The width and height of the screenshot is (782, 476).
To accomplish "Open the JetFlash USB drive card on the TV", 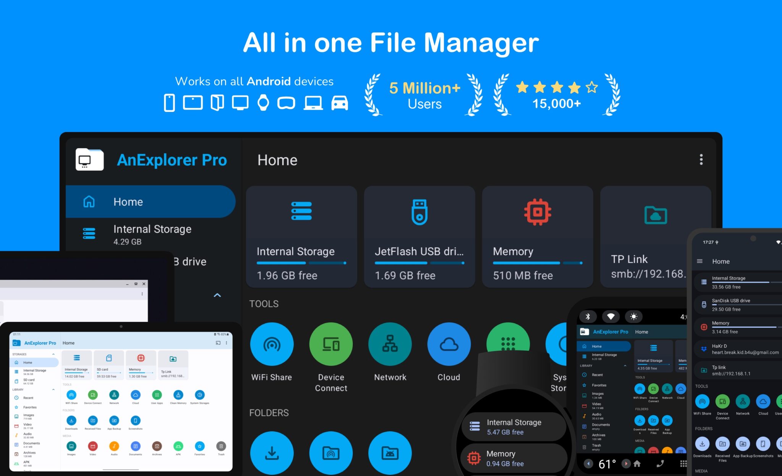I will (419, 237).
